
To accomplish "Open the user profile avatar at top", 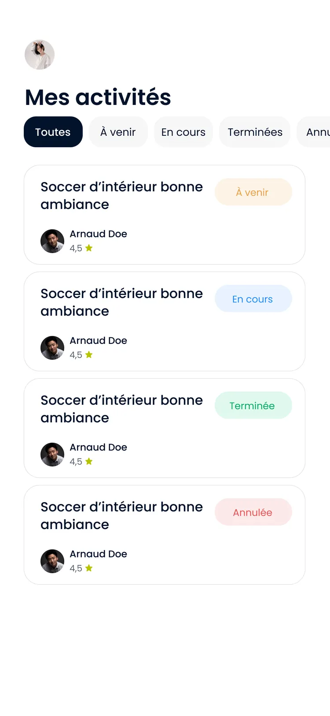I will coord(40,55).
